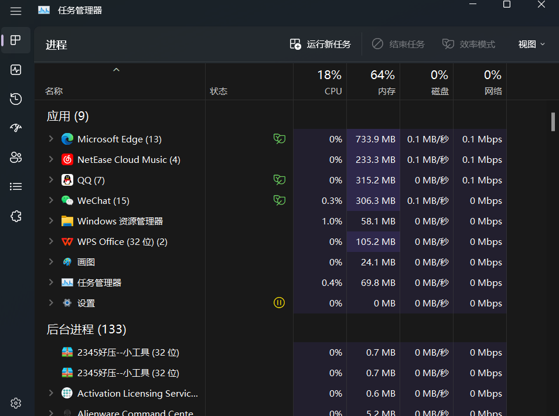This screenshot has width=559, height=416.
Task: Click efficiency mode leaf on QQ row
Action: tap(279, 180)
